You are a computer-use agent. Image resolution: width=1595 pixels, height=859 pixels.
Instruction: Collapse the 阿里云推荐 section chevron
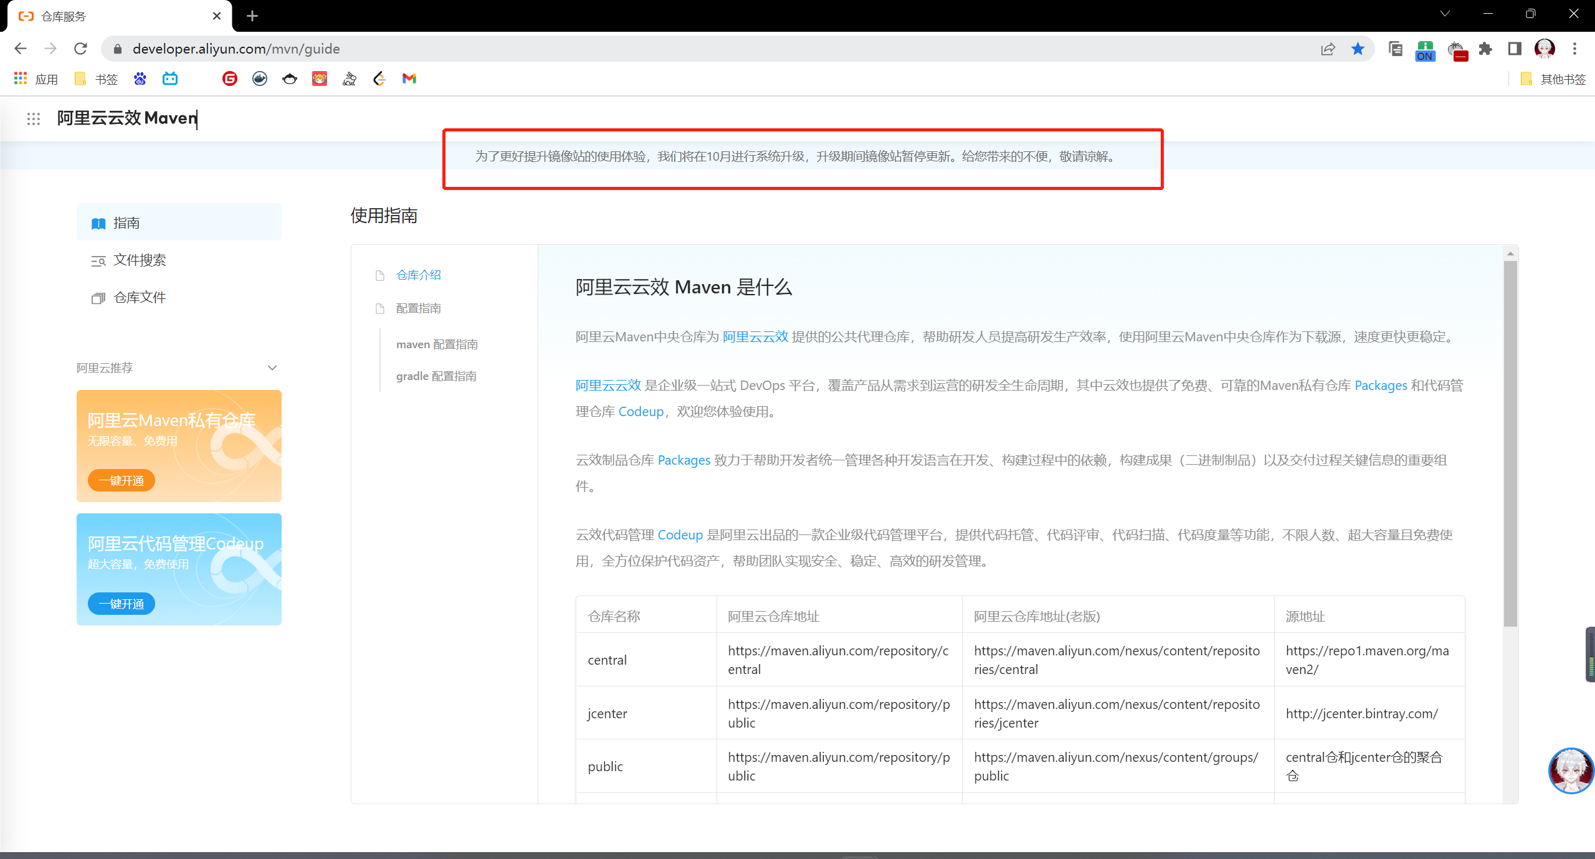click(272, 368)
